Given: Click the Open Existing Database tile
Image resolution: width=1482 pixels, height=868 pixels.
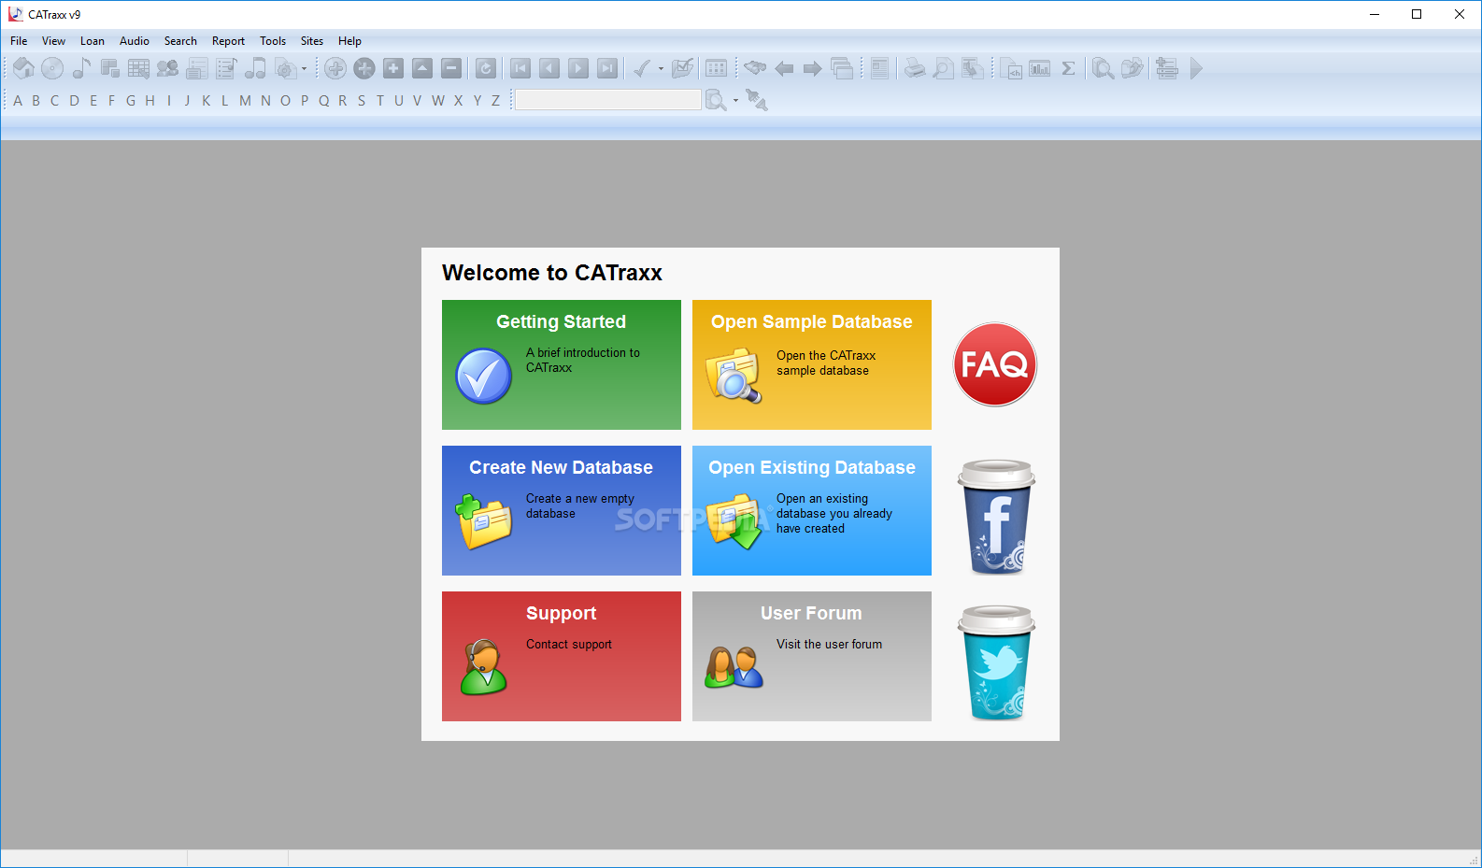Looking at the screenshot, I should [x=812, y=510].
